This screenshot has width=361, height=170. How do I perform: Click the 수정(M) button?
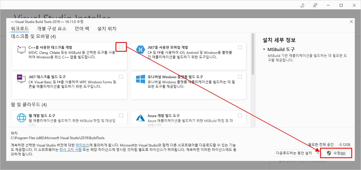[336, 153]
